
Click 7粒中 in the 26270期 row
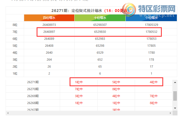click(x=79, y=89)
